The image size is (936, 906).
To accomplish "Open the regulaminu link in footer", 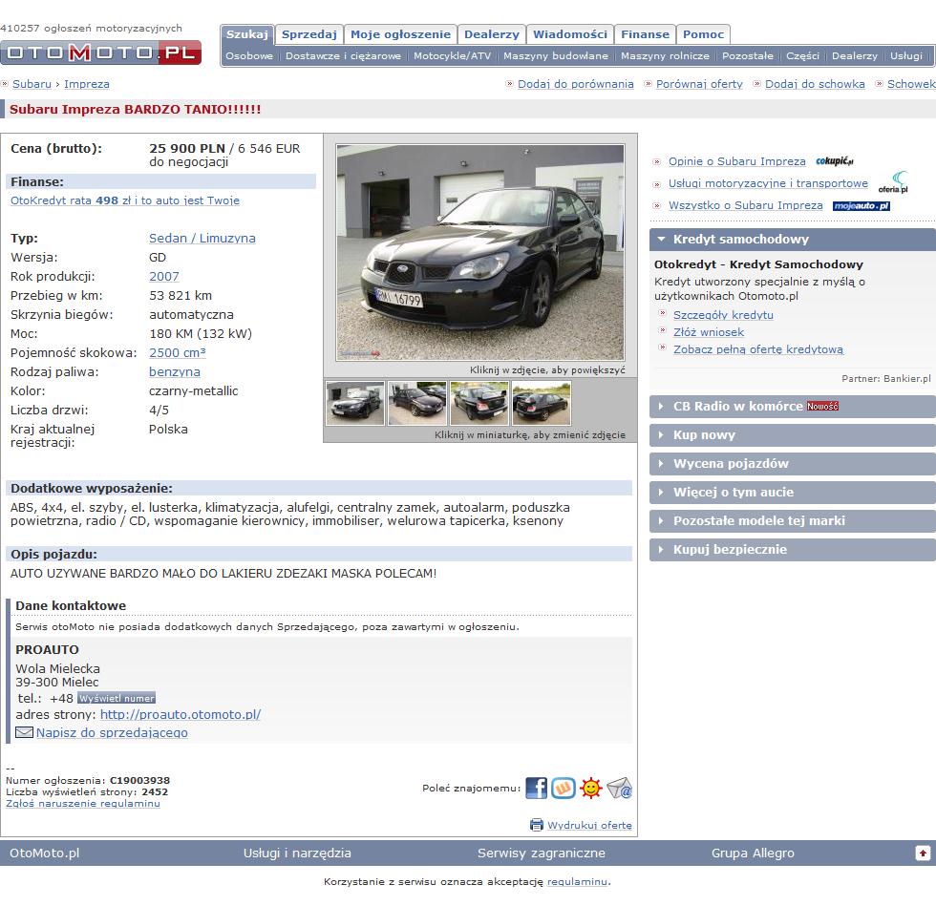I will pos(577,881).
